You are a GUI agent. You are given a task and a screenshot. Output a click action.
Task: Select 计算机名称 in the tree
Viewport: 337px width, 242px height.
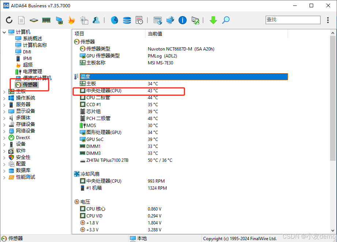click(35, 45)
